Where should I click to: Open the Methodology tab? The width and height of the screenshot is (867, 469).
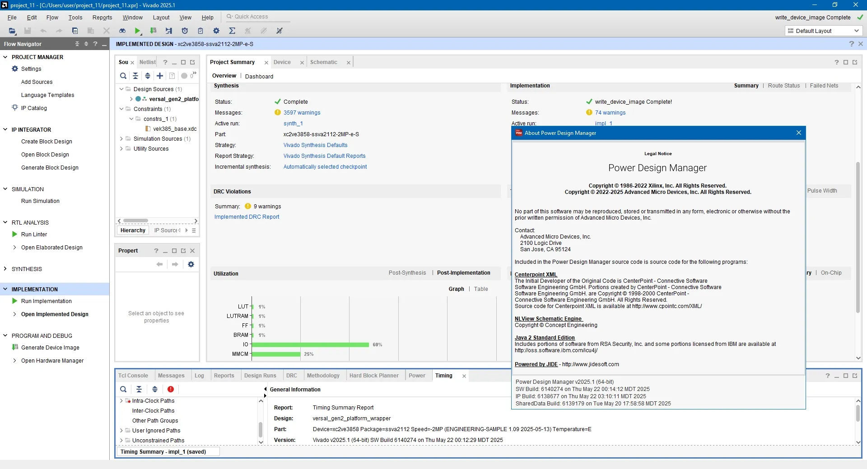(x=323, y=376)
